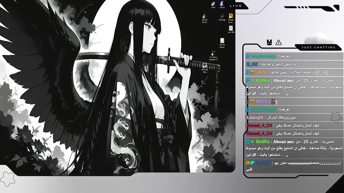Image resolution: width=344 pixels, height=193 pixels.
Task: Open the Play Free Sudoku shortcut
Action: click(x=222, y=43)
